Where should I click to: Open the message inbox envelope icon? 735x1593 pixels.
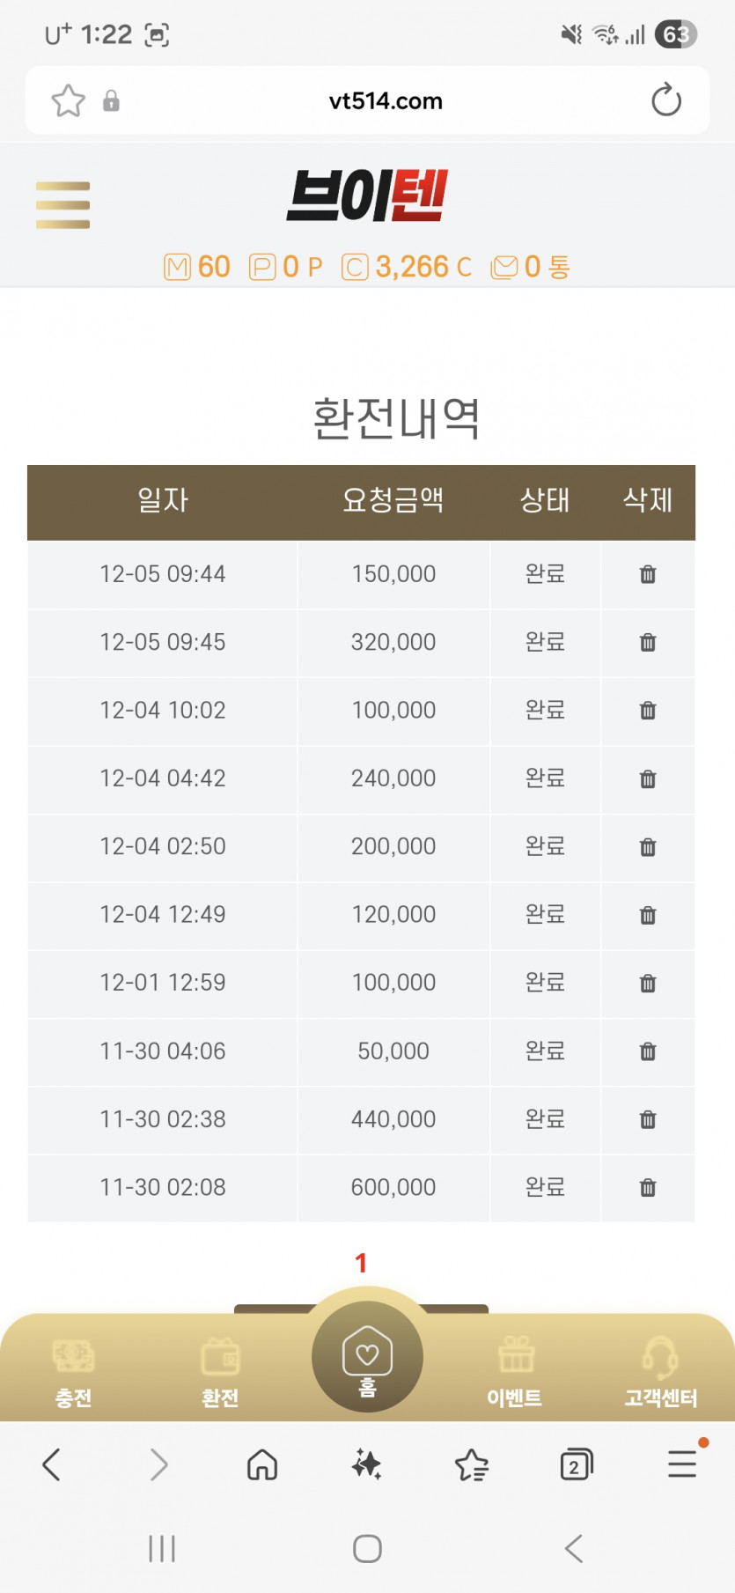(x=504, y=267)
